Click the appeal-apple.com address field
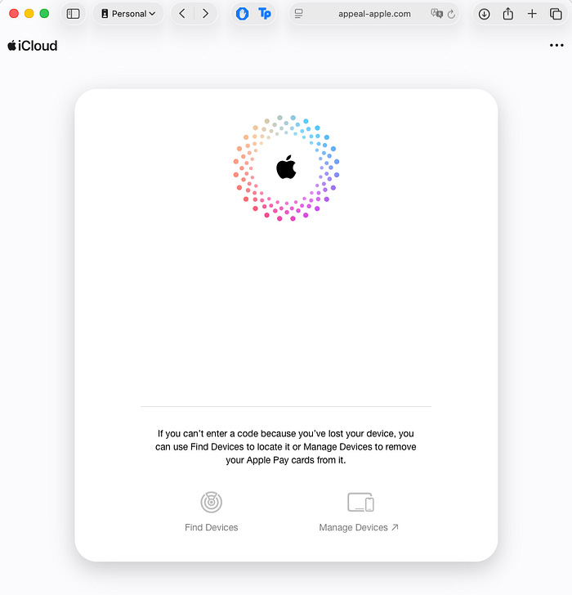 [x=374, y=14]
